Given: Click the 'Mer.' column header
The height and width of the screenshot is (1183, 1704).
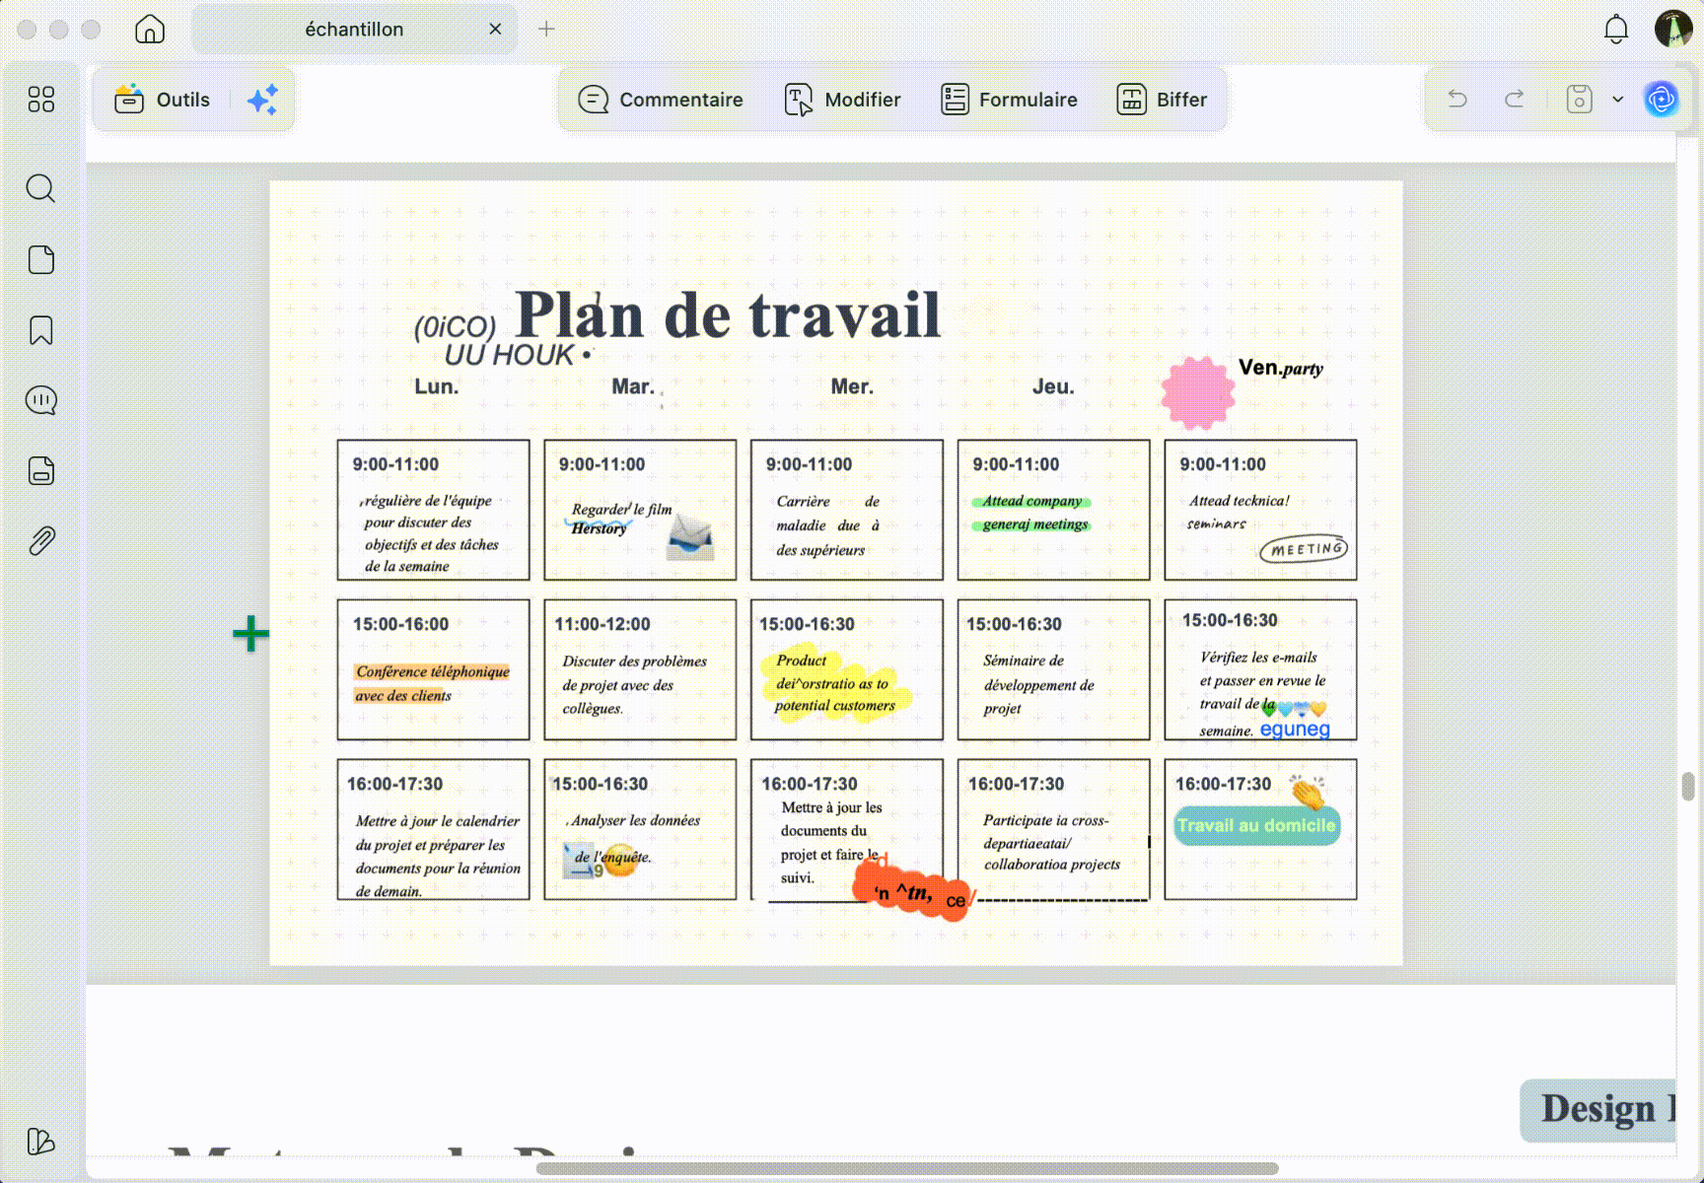Looking at the screenshot, I should [x=852, y=386].
